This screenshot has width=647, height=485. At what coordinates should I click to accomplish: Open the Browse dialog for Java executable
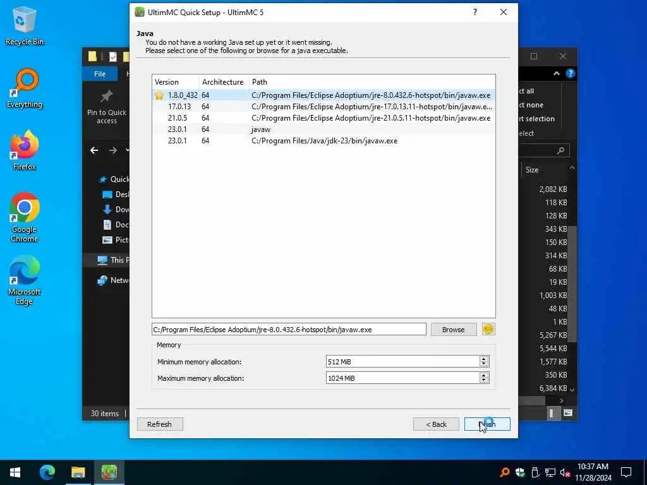point(453,330)
